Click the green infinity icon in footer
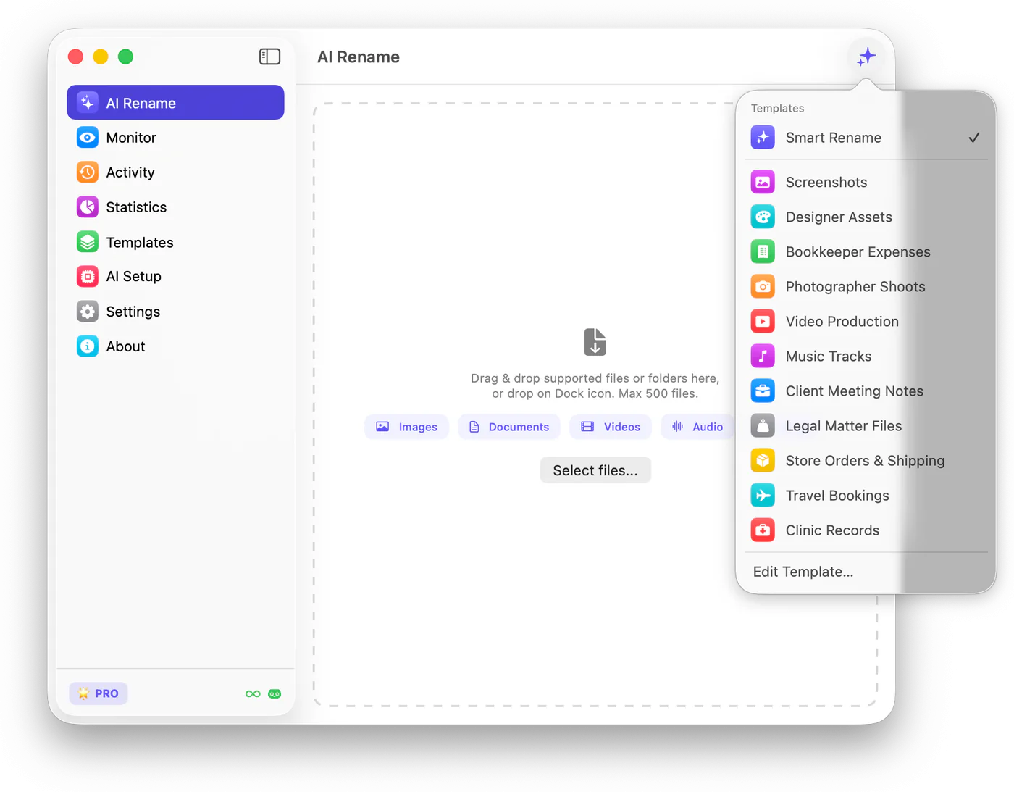This screenshot has width=1014, height=792. click(x=253, y=694)
